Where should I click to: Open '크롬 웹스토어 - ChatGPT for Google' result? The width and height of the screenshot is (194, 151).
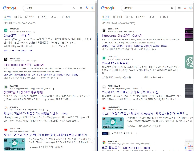126,148
